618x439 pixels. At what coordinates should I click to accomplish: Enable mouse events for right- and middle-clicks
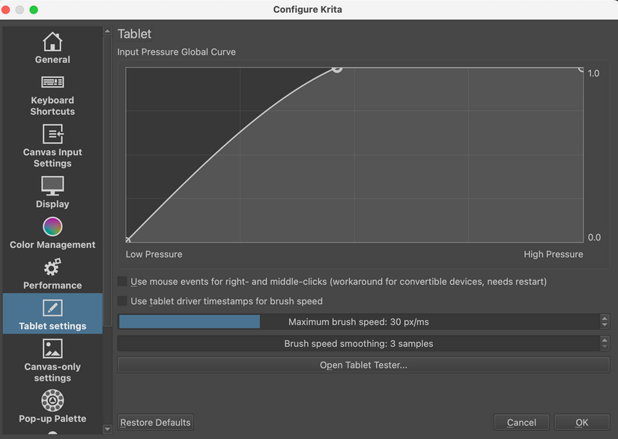pos(122,281)
